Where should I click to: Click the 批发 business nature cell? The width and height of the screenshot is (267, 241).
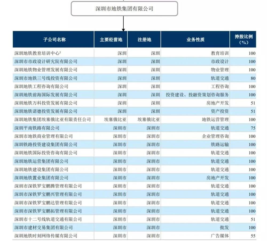coord(224,228)
